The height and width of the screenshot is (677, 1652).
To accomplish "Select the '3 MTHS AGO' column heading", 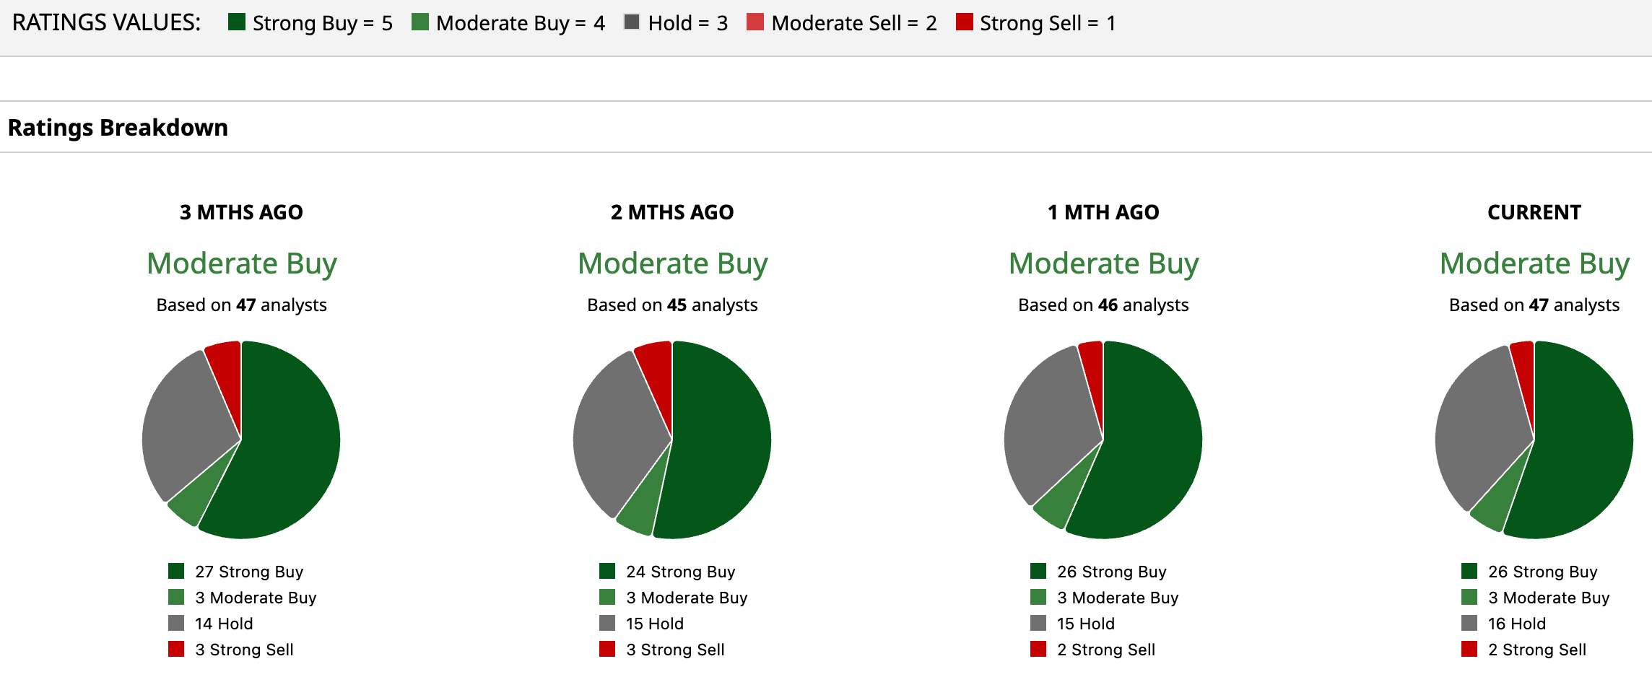I will 241,212.
